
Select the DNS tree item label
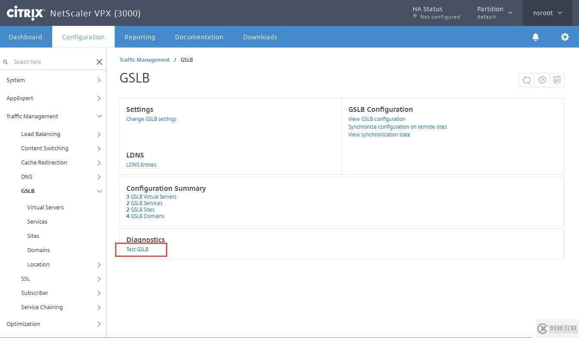pyautogui.click(x=27, y=177)
